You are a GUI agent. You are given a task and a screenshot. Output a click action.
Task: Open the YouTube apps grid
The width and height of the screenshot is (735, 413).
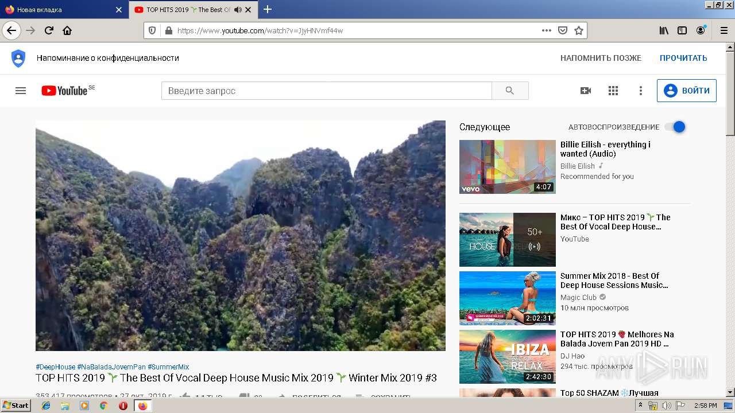coord(613,91)
